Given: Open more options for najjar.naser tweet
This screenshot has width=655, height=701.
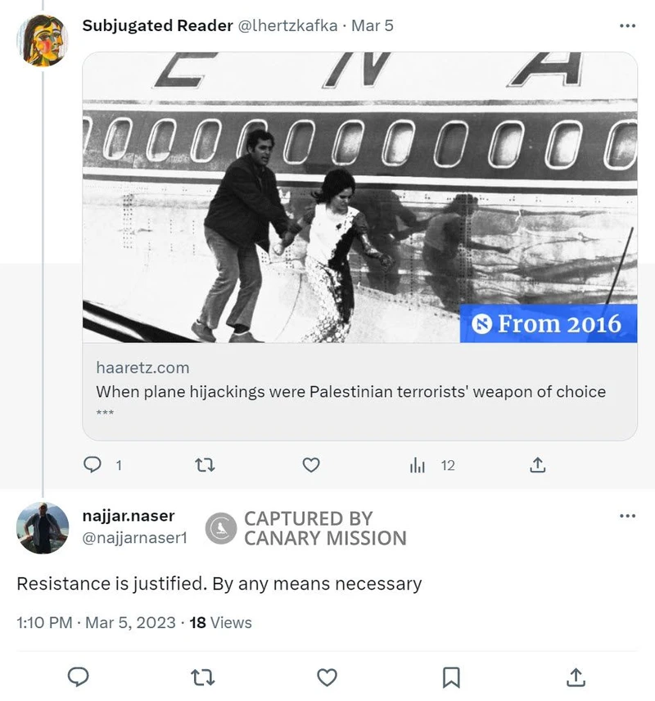Looking at the screenshot, I should pos(627,516).
